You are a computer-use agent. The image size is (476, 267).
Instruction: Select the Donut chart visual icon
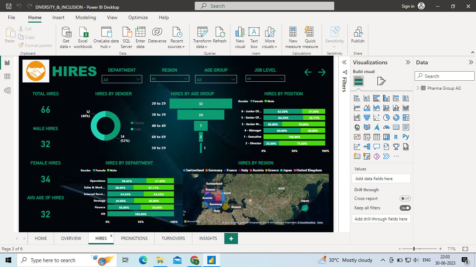coord(396,118)
